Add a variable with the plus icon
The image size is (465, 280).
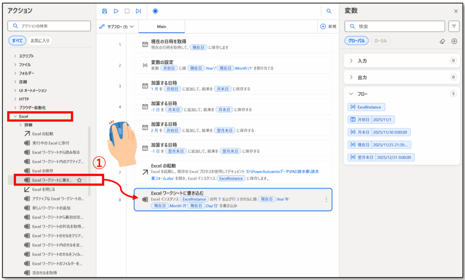click(x=454, y=41)
